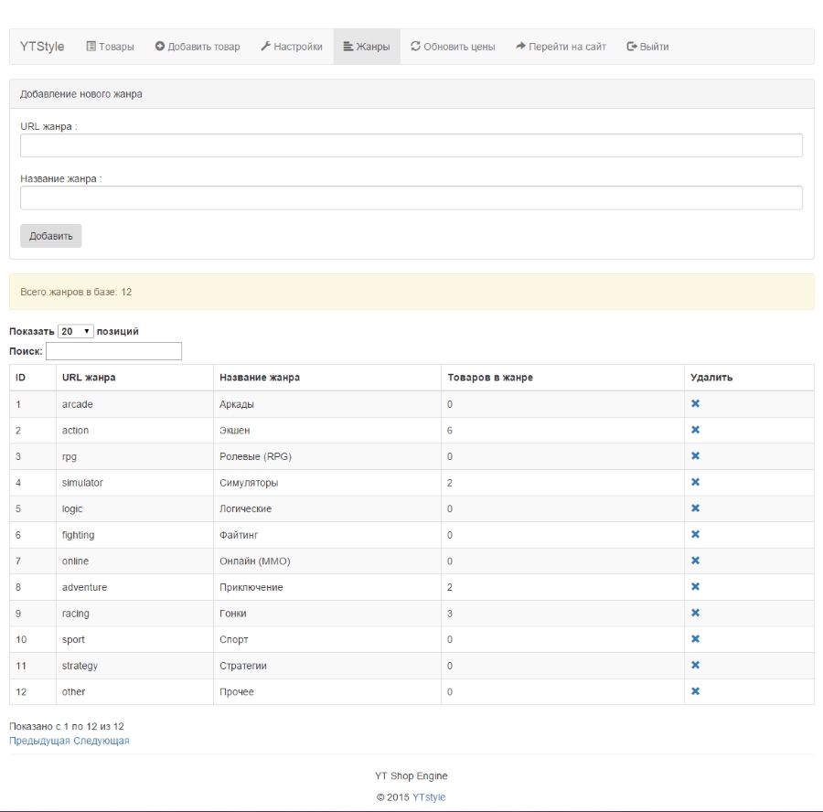Remove the action genre row
The image size is (823, 812).
click(695, 430)
